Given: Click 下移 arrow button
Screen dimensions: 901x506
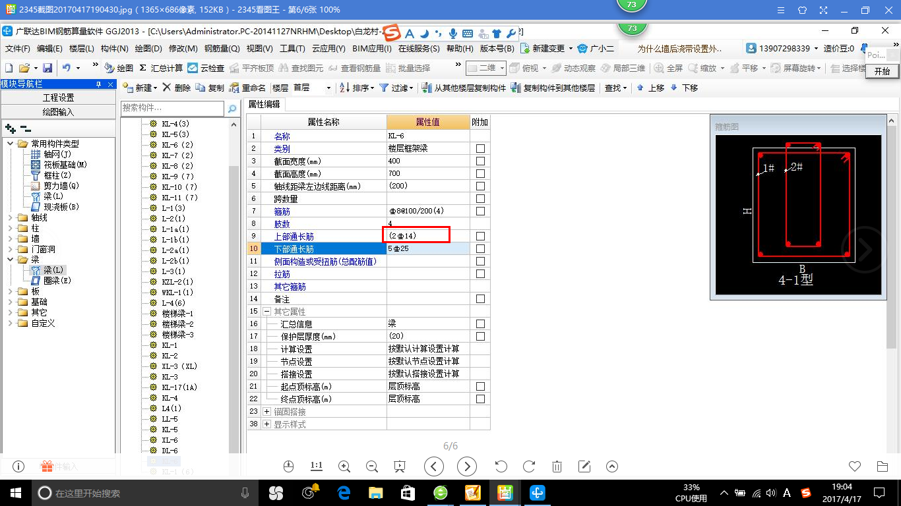Looking at the screenshot, I should 684,88.
